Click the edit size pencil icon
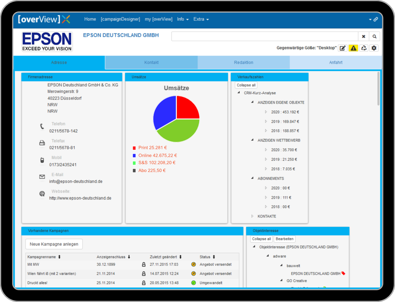 point(342,48)
